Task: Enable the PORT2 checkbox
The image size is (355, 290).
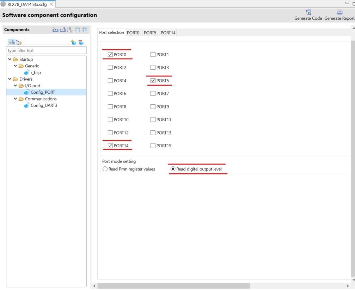Action: click(110, 67)
